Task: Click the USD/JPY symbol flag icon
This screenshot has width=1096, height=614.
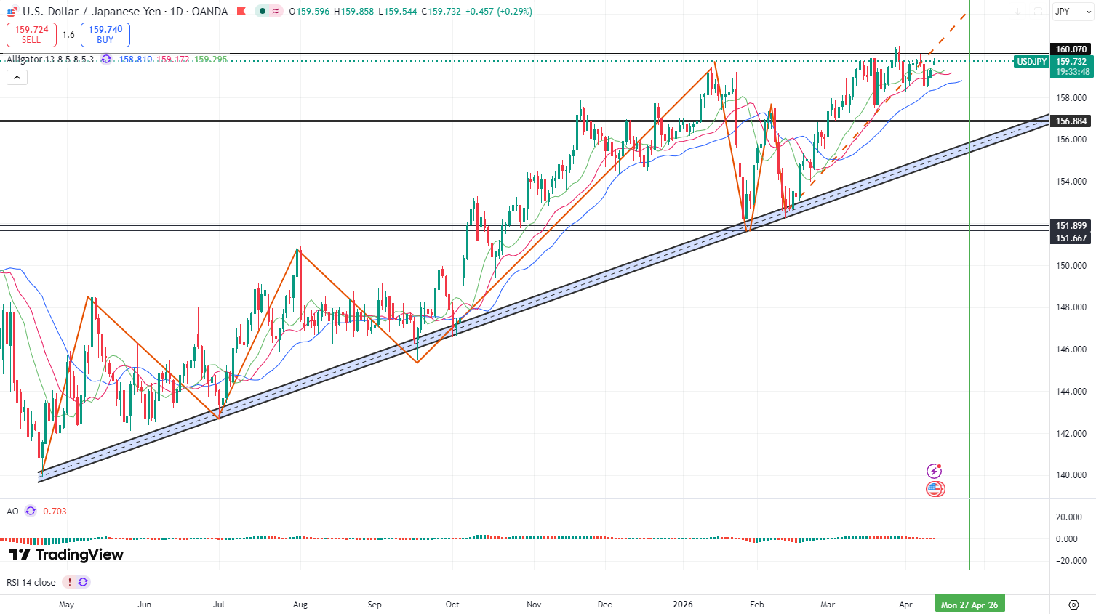Action: click(12, 12)
